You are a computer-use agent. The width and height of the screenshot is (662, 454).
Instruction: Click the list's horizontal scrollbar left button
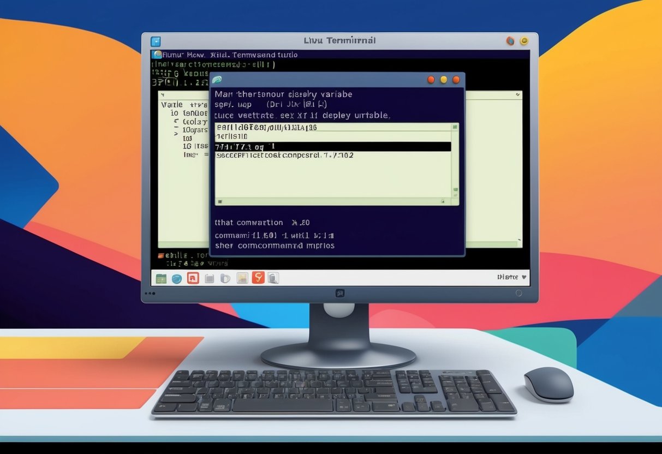pyautogui.click(x=219, y=201)
